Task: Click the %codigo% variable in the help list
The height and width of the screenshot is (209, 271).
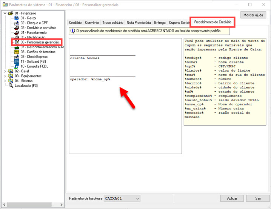Action: [193, 58]
